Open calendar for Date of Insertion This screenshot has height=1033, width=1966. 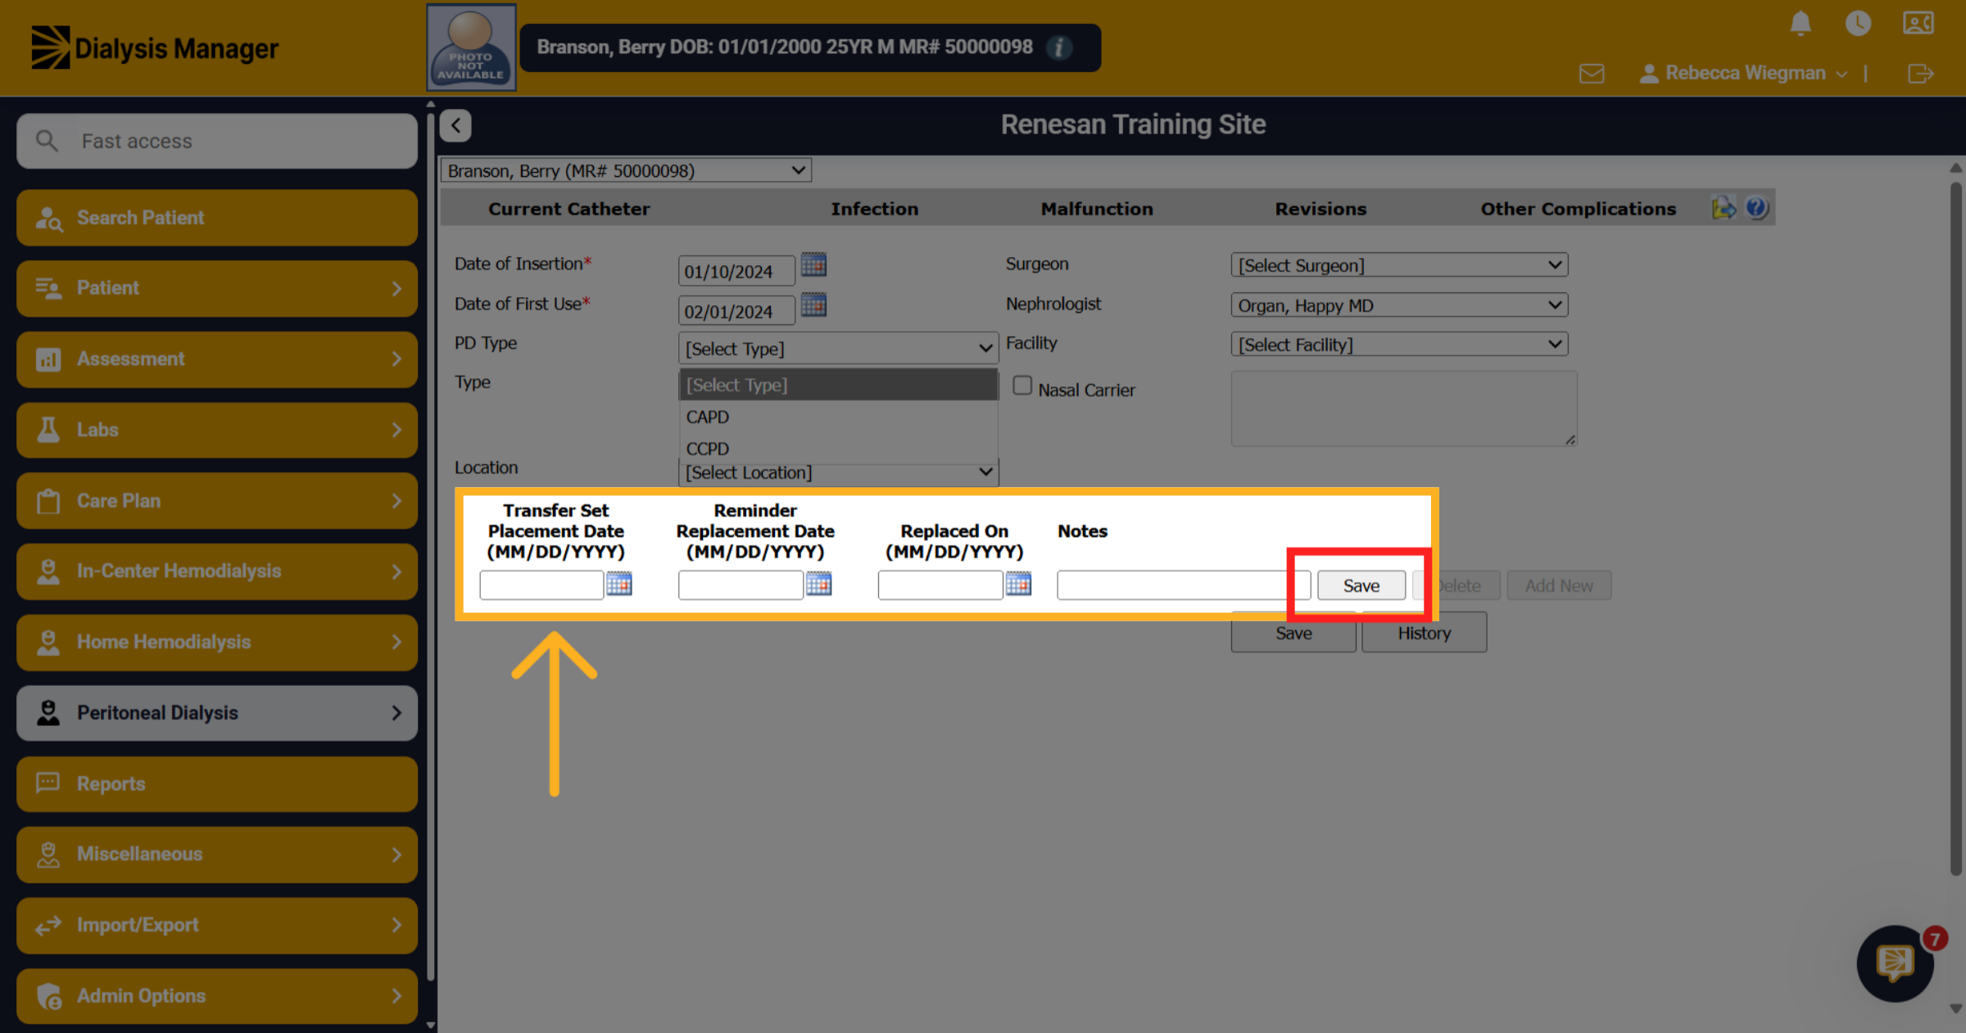coord(813,264)
